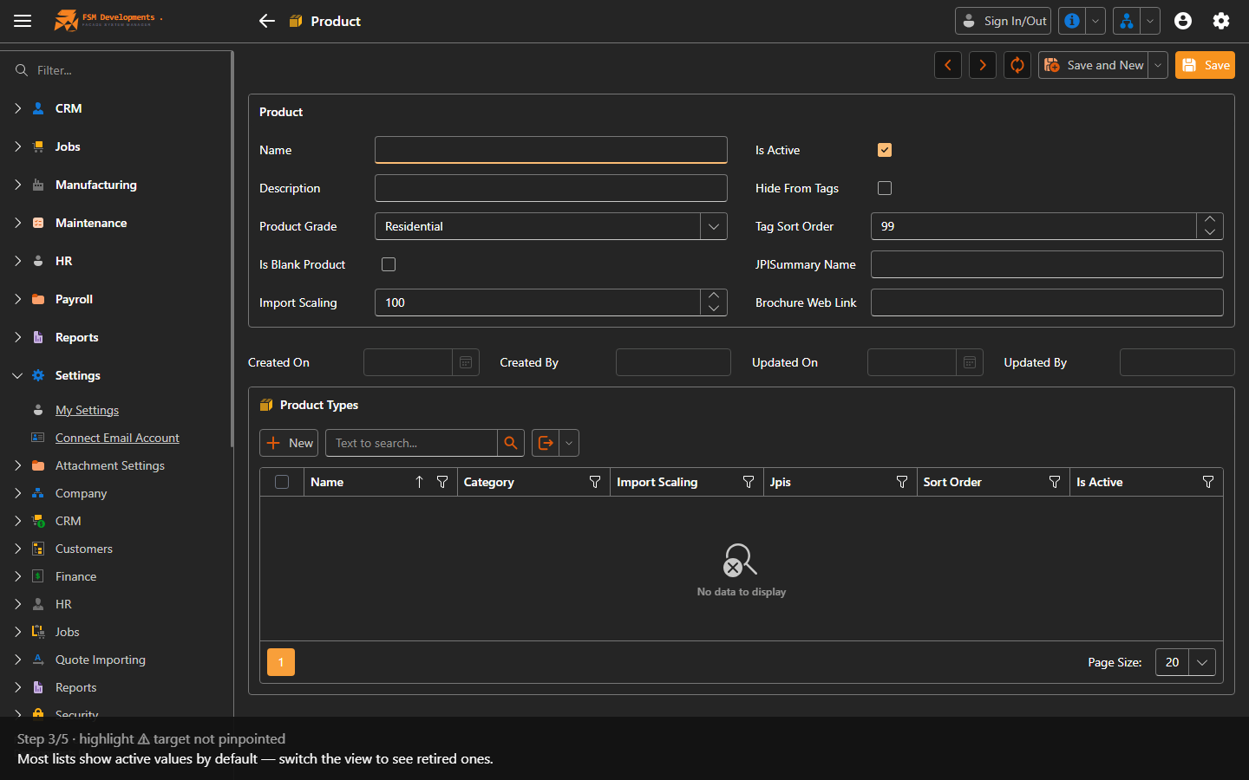Click the Sign In/Out button
The width and height of the screenshot is (1249, 780).
[1003, 21]
